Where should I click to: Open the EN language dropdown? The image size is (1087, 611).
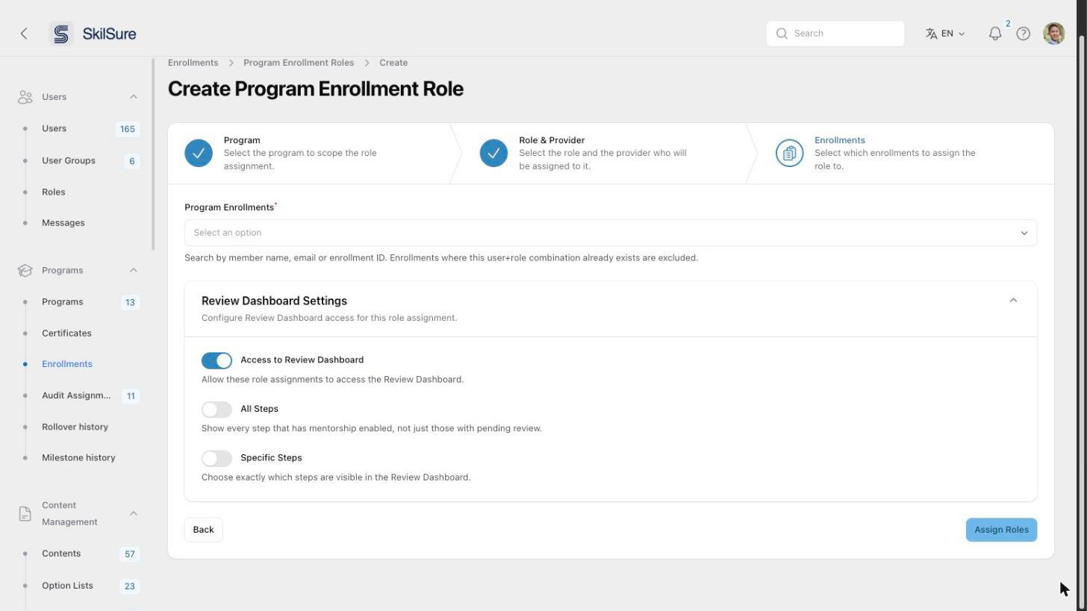coord(945,34)
